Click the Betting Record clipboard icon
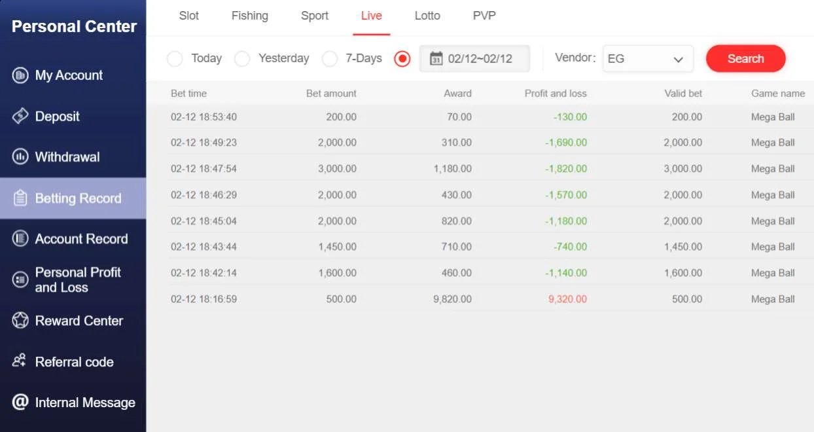The image size is (814, 432). click(x=20, y=198)
